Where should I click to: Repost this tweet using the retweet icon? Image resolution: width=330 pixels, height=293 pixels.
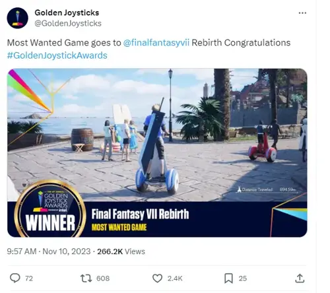click(86, 278)
